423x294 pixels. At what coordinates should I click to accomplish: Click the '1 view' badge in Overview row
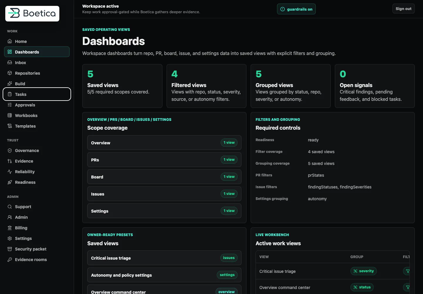point(229,143)
